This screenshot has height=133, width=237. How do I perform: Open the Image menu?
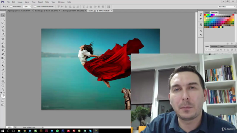(x=20, y=2)
